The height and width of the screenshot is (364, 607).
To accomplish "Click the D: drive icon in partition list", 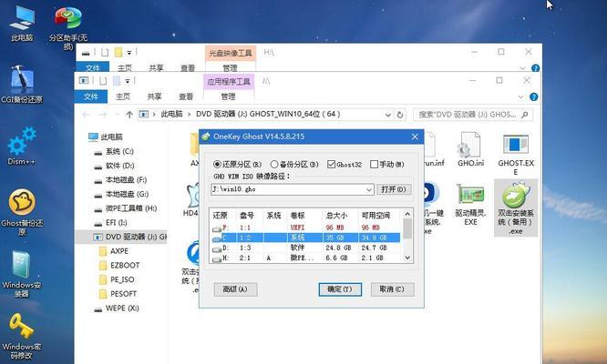I will coord(217,249).
